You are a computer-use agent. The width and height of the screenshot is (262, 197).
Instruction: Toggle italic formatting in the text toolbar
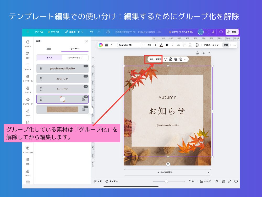(x=173, y=45)
